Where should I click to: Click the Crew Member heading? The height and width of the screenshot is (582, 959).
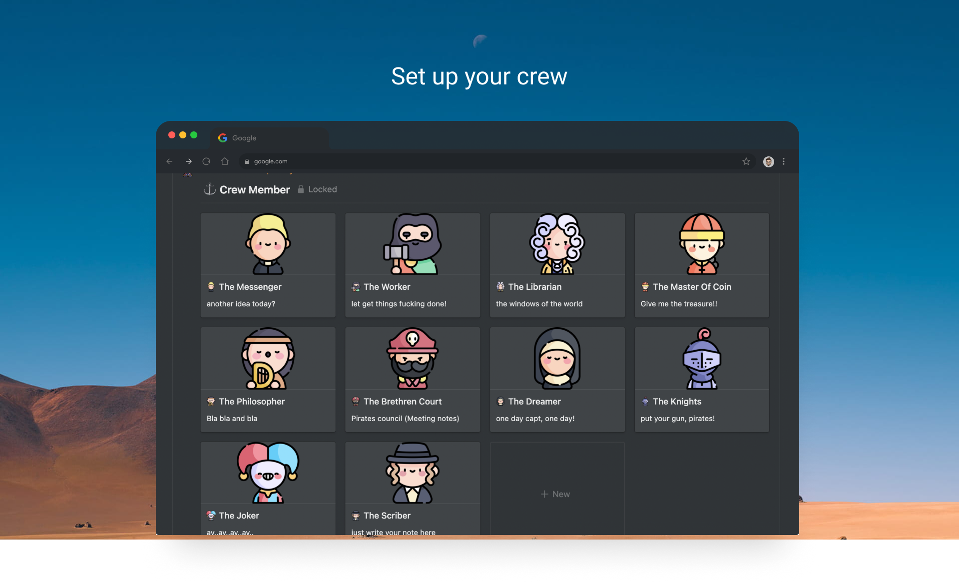click(255, 190)
